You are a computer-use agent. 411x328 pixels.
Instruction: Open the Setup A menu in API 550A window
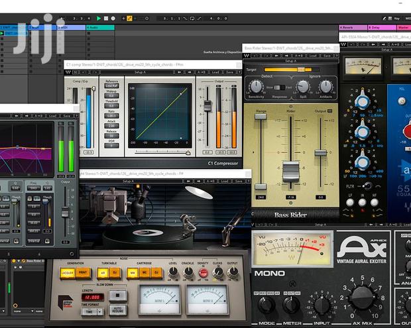click(387, 50)
